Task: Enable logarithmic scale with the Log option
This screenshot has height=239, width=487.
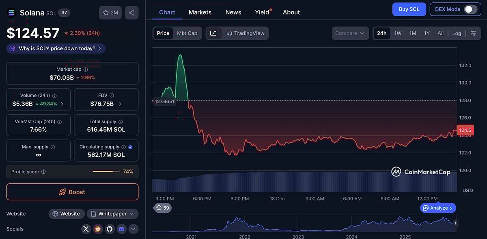Action: tap(457, 33)
